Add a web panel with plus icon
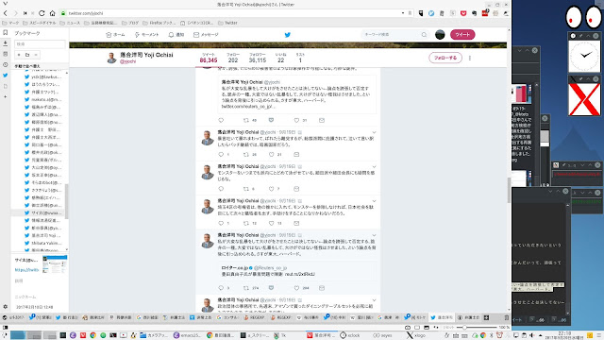604x340 pixels. [6, 96]
